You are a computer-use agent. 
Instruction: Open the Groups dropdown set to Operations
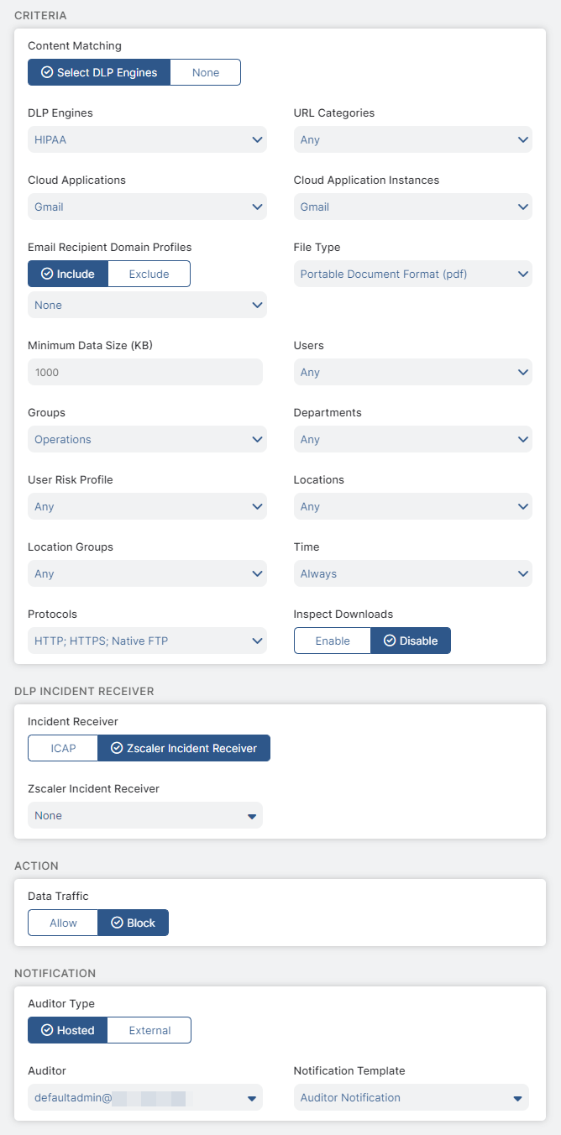point(147,439)
